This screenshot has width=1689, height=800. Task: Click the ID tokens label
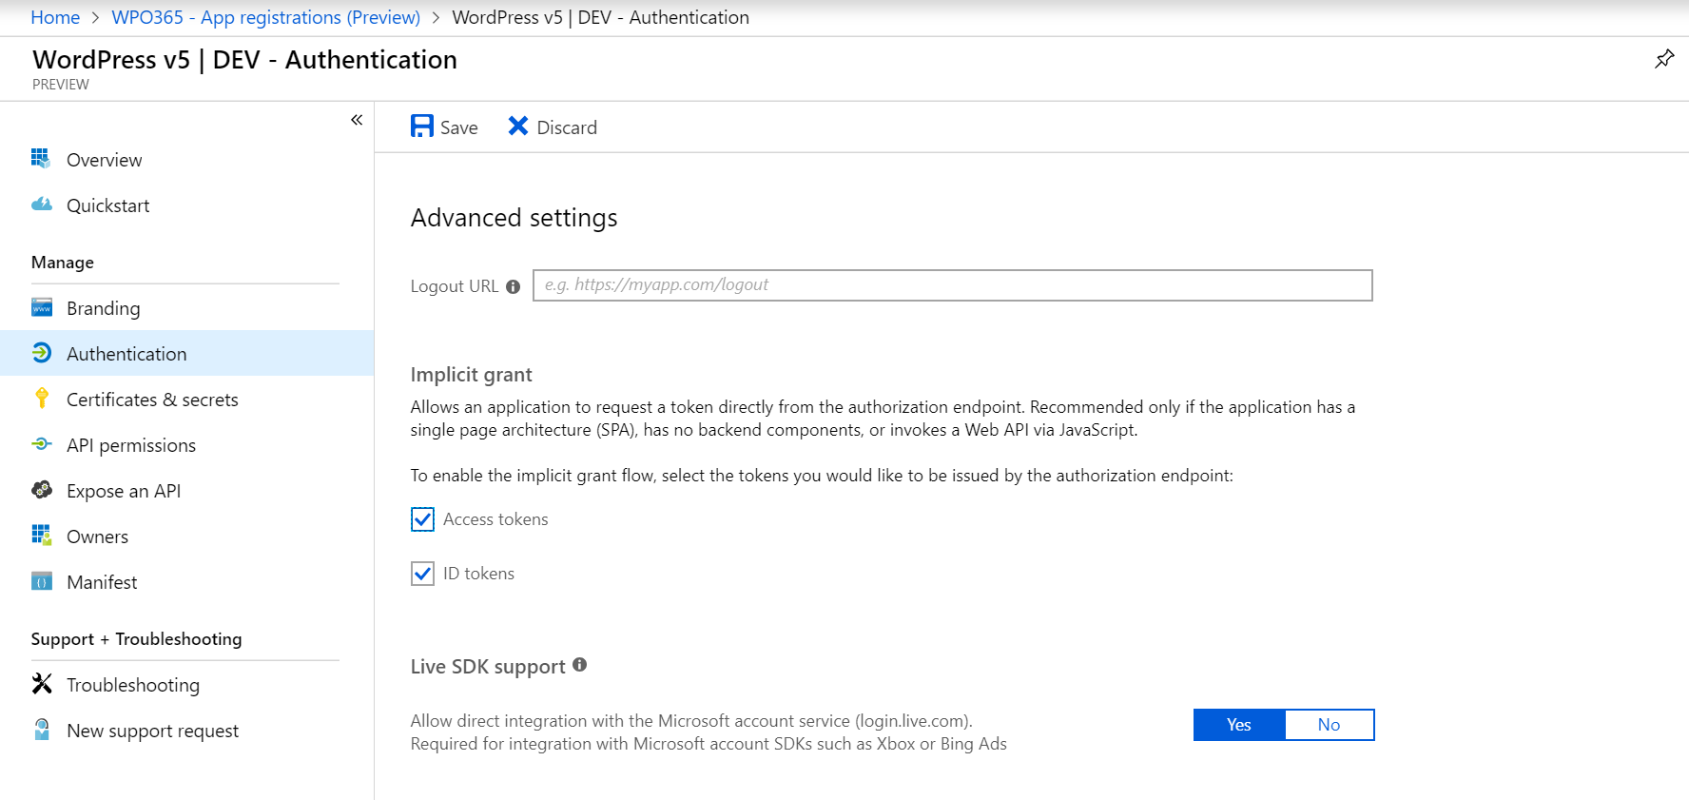(478, 574)
